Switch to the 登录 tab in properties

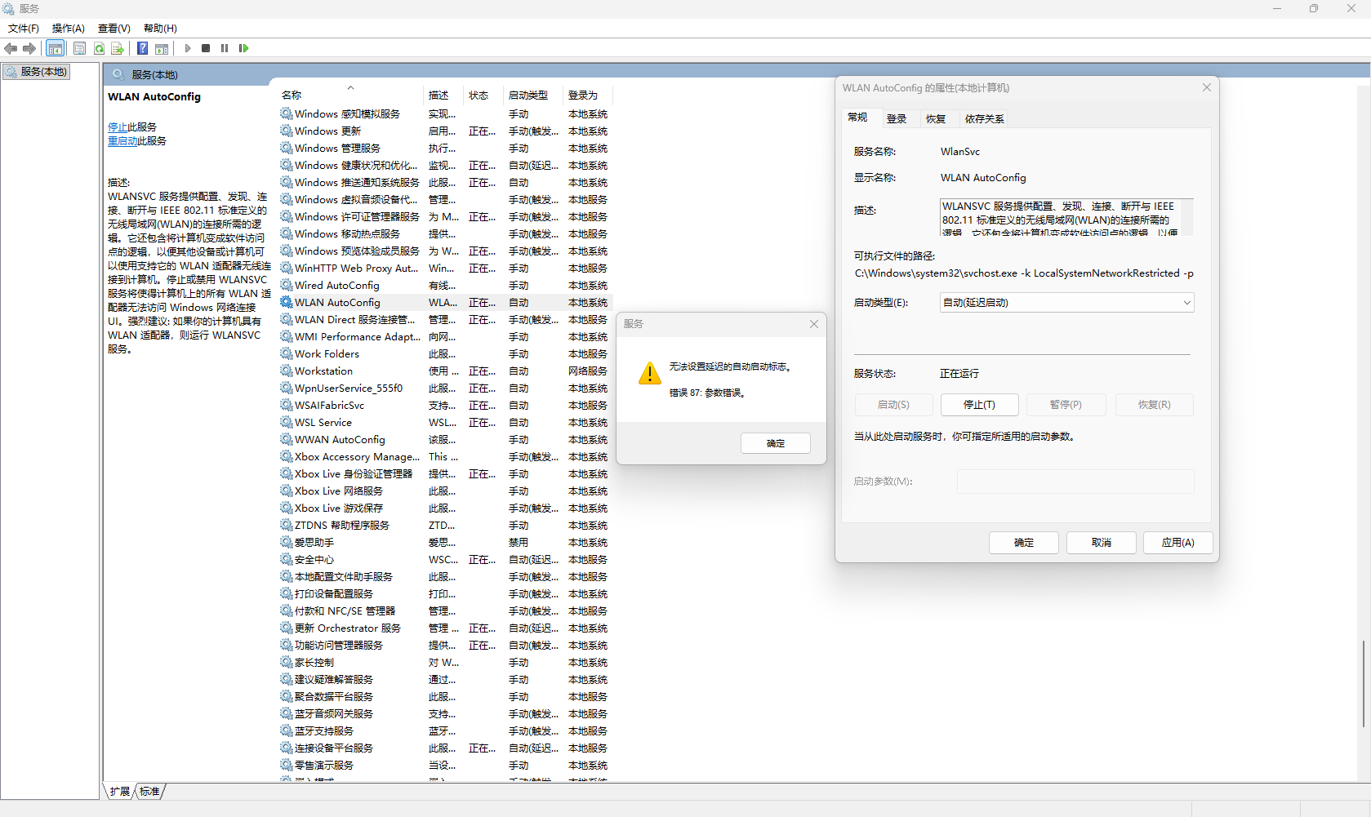click(x=897, y=119)
